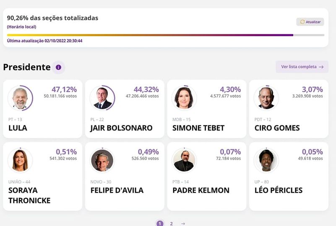The height and width of the screenshot is (226, 336).
Task: Select results page 1
Action: (x=160, y=223)
